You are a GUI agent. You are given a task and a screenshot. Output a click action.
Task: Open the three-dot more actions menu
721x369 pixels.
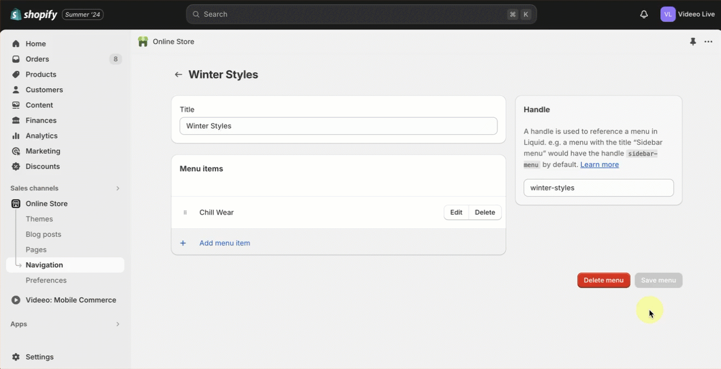708,42
